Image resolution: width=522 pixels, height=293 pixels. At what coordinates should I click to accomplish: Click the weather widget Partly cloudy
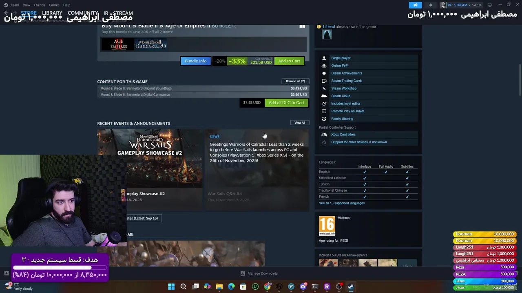[x=18, y=286]
